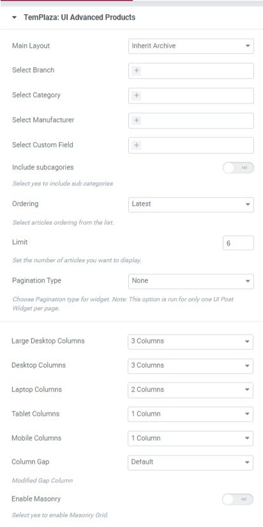Viewport: 263px width, 527px height.
Task: Open the Tablet Columns dropdown
Action: click(x=190, y=414)
